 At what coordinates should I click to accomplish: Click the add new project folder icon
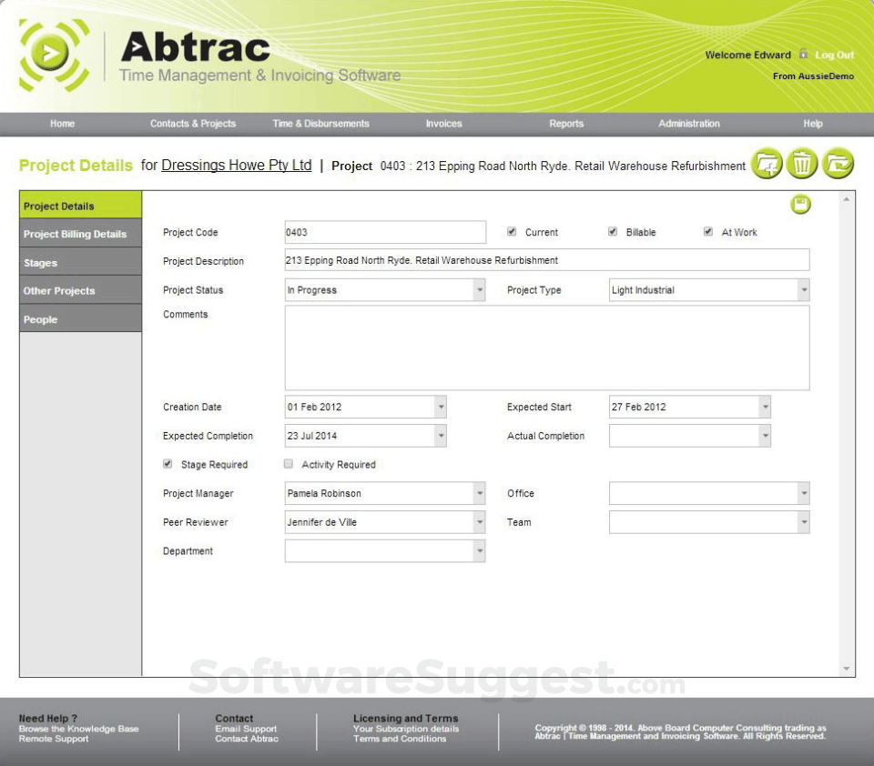(x=767, y=164)
